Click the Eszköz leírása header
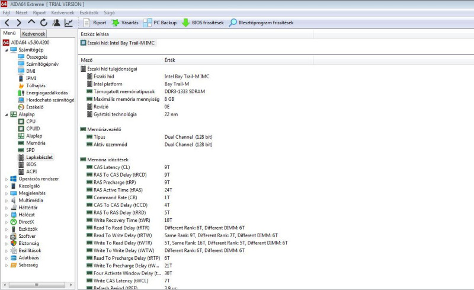This screenshot has height=290, width=474. coord(196,34)
